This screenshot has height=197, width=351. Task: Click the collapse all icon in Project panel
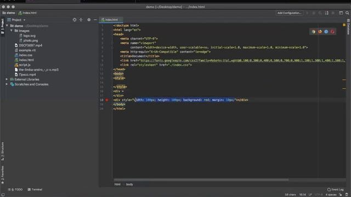pyautogui.click(x=81, y=20)
